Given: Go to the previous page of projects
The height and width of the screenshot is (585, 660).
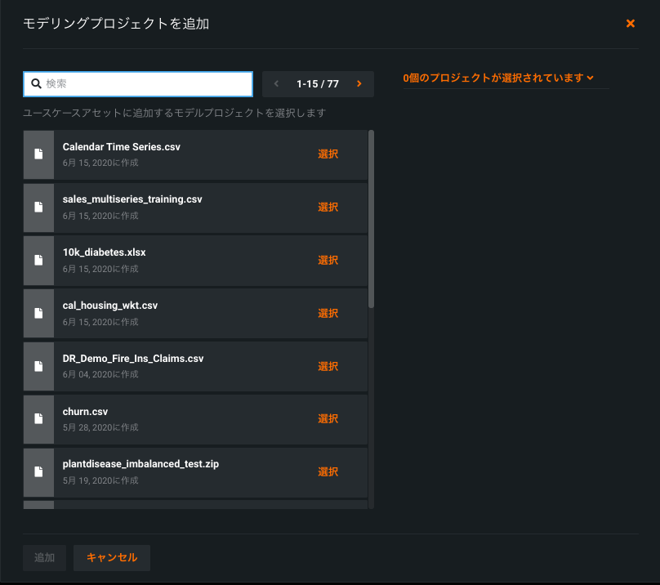Looking at the screenshot, I should [277, 84].
